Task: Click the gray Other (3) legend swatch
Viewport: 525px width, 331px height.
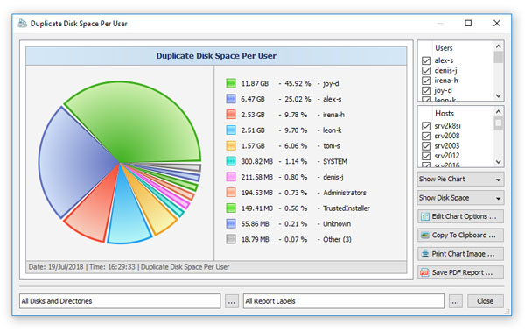Action: (x=231, y=239)
